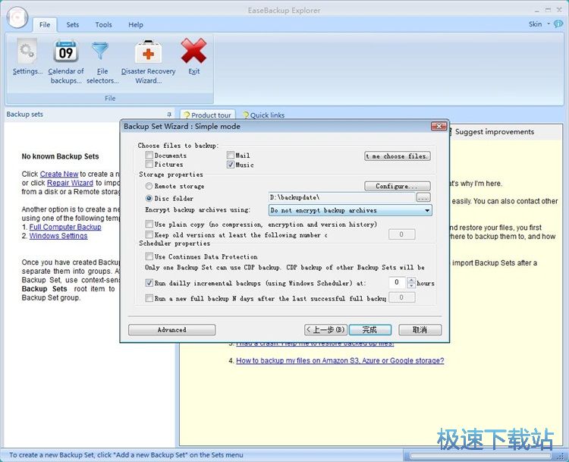Screen dimensions: 569x462
Task: Uncheck Run dailly incremental backups
Action: coord(149,283)
